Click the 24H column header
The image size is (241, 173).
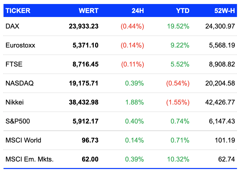click(138, 11)
